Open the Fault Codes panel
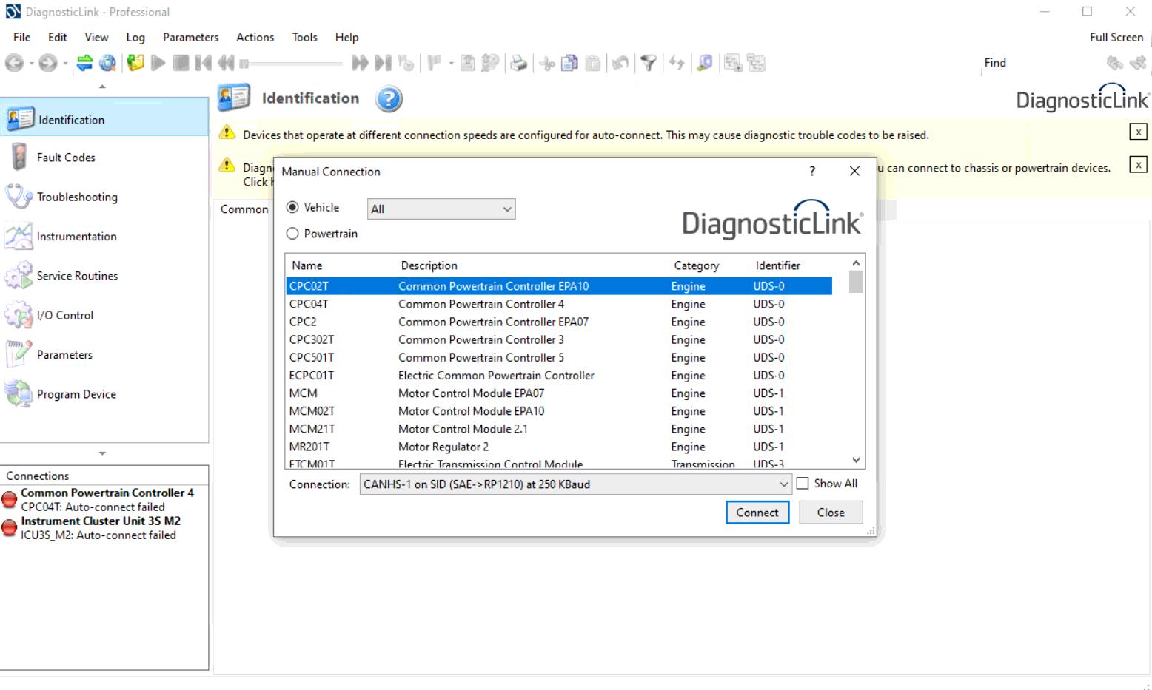Screen dimensions: 1152x690 pyautogui.click(x=66, y=158)
